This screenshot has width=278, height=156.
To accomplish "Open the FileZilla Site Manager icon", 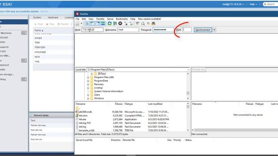I will 77,23.
